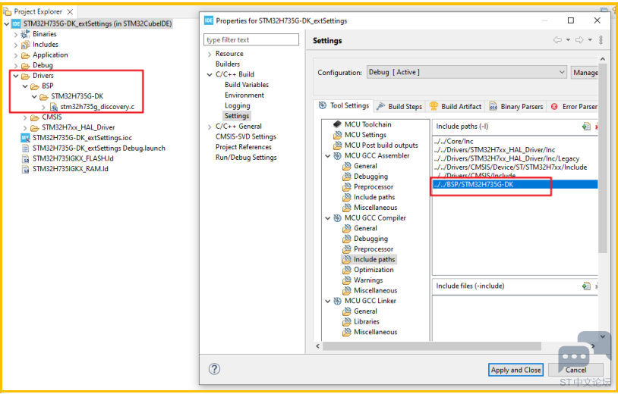The height and width of the screenshot is (394, 618).
Task: Click the horizontal scrollbar in settings
Action: click(431, 346)
